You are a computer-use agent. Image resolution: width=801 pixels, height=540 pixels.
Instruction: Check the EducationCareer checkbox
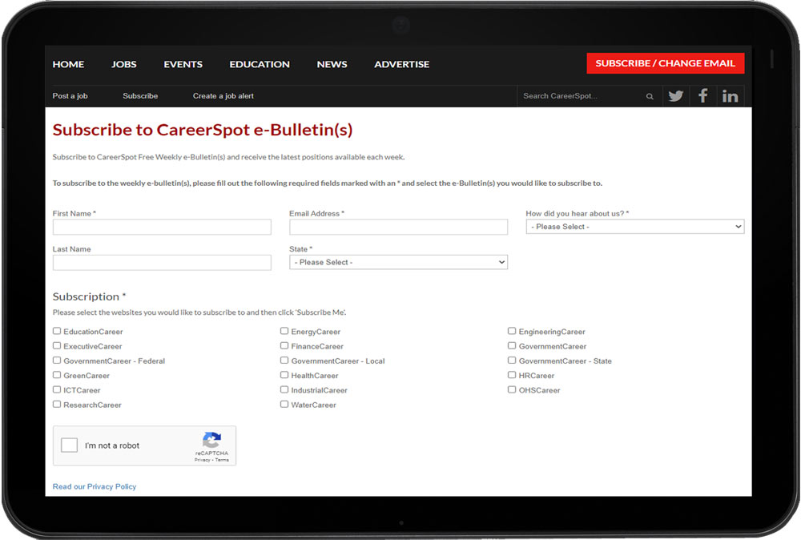57,331
